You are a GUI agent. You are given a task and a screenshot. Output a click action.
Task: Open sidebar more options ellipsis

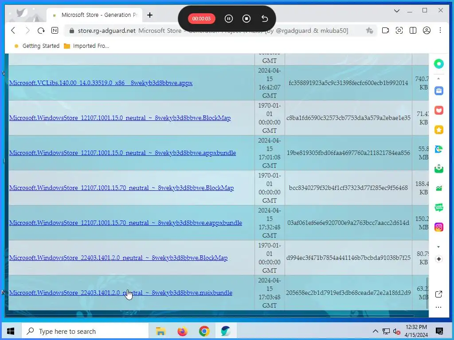[x=438, y=307]
